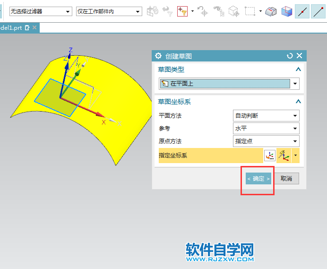Click the grey solid body view icon
Screen dimensions: 327x269
point(270,11)
